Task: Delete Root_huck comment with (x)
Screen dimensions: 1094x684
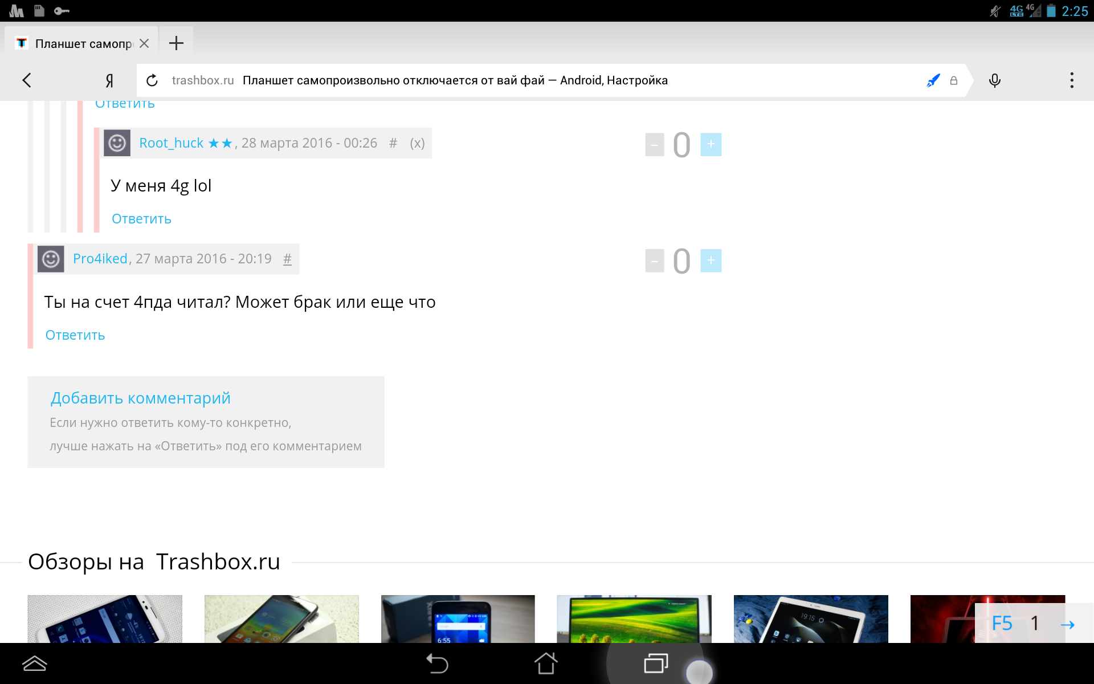Action: click(417, 143)
